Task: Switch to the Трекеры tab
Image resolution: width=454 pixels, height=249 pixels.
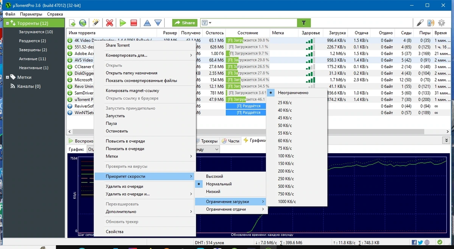Action: tap(207, 141)
